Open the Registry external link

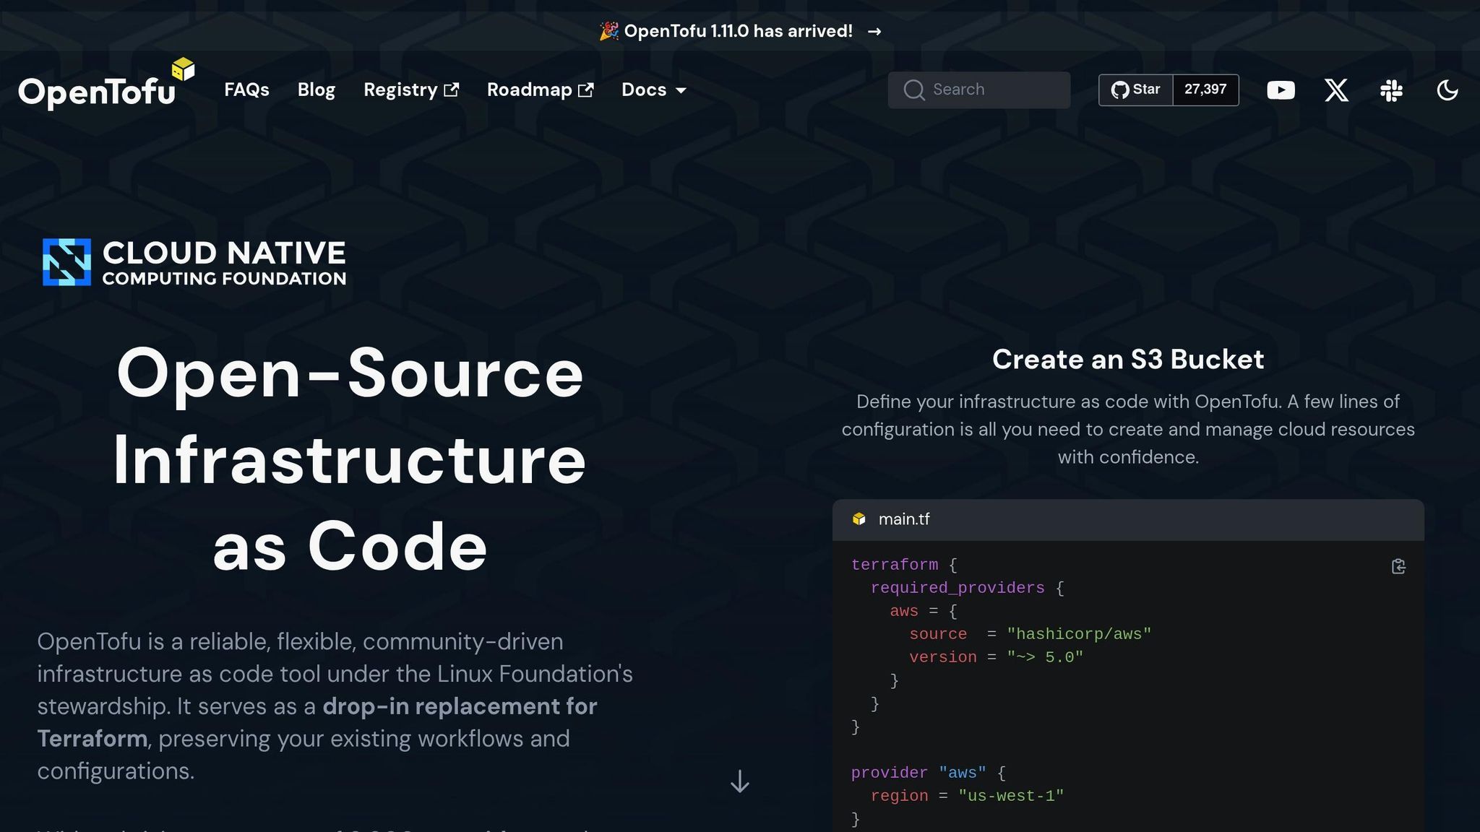[x=410, y=90]
